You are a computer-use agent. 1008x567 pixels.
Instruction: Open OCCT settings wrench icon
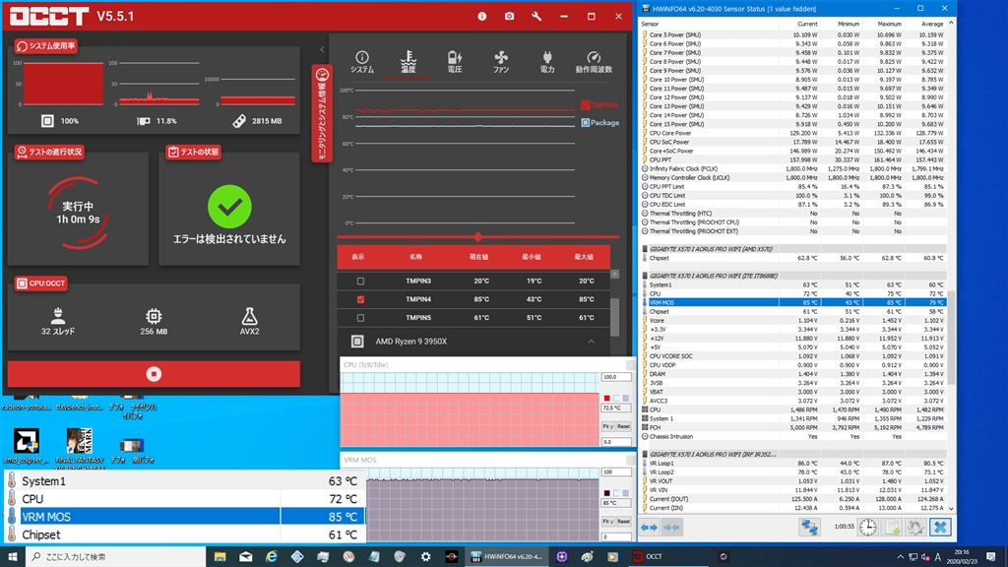click(536, 17)
